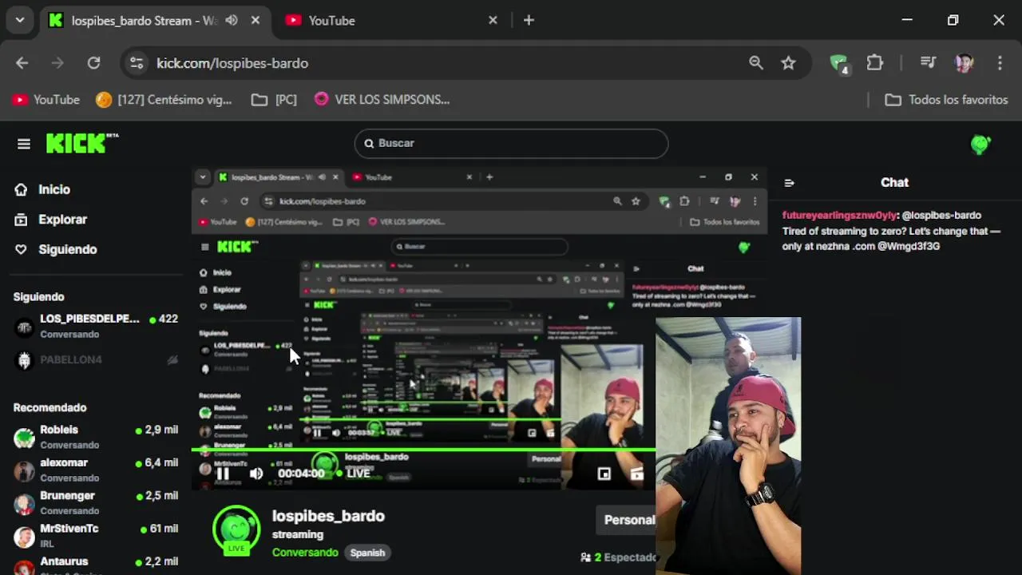Open the MrStivenTc recommended channel
Viewport: 1022px width, 575px height.
[x=96, y=535]
